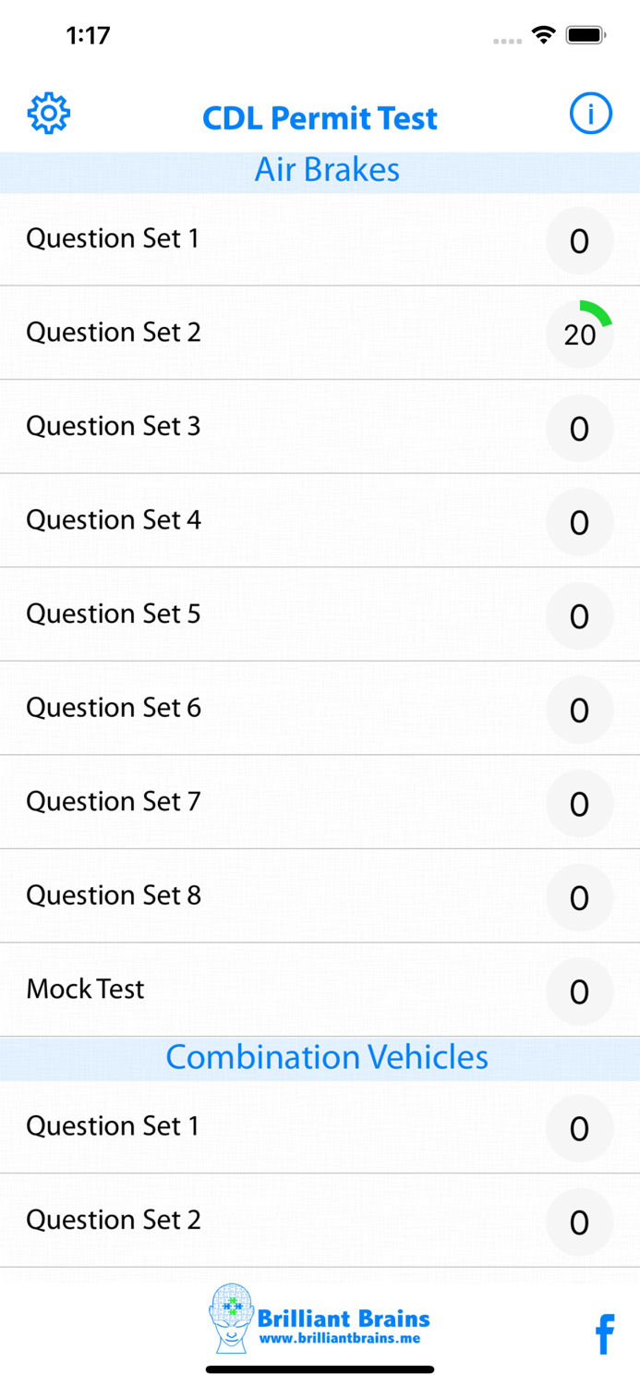This screenshot has height=1386, width=640.
Task: Select Question Set 3 in Air Brakes
Action: point(112,426)
